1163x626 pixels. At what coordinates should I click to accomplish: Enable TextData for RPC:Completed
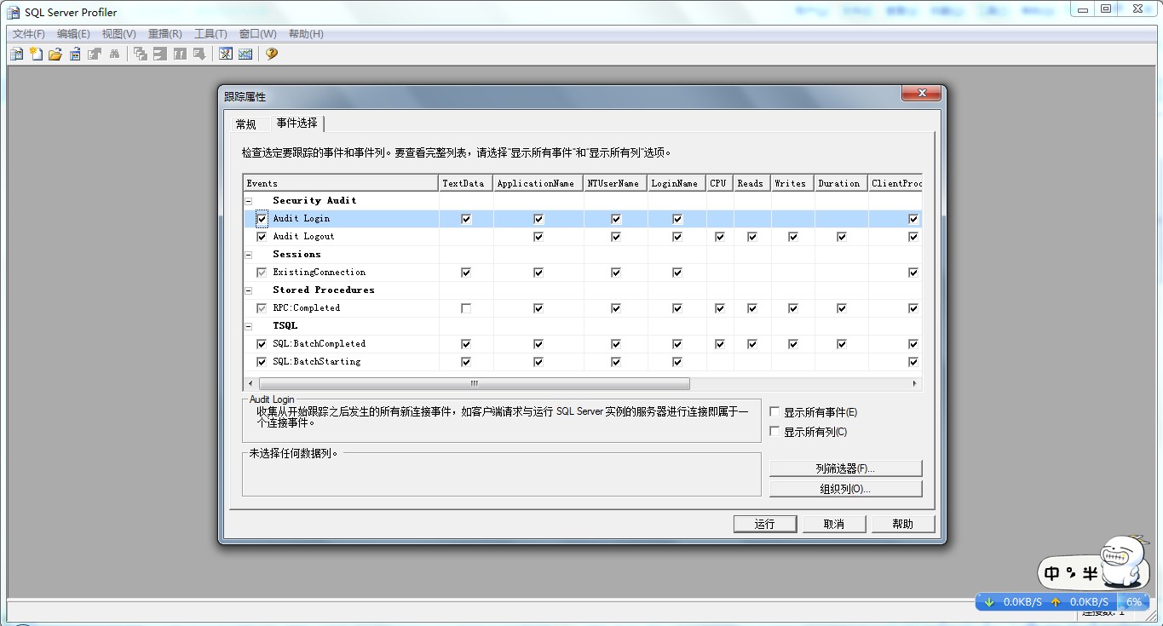click(466, 308)
